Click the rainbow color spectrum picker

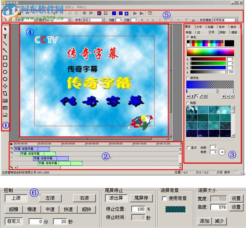click(210, 52)
